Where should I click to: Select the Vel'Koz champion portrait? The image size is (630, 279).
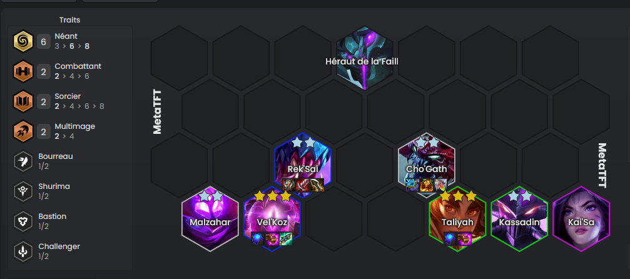[272, 219]
